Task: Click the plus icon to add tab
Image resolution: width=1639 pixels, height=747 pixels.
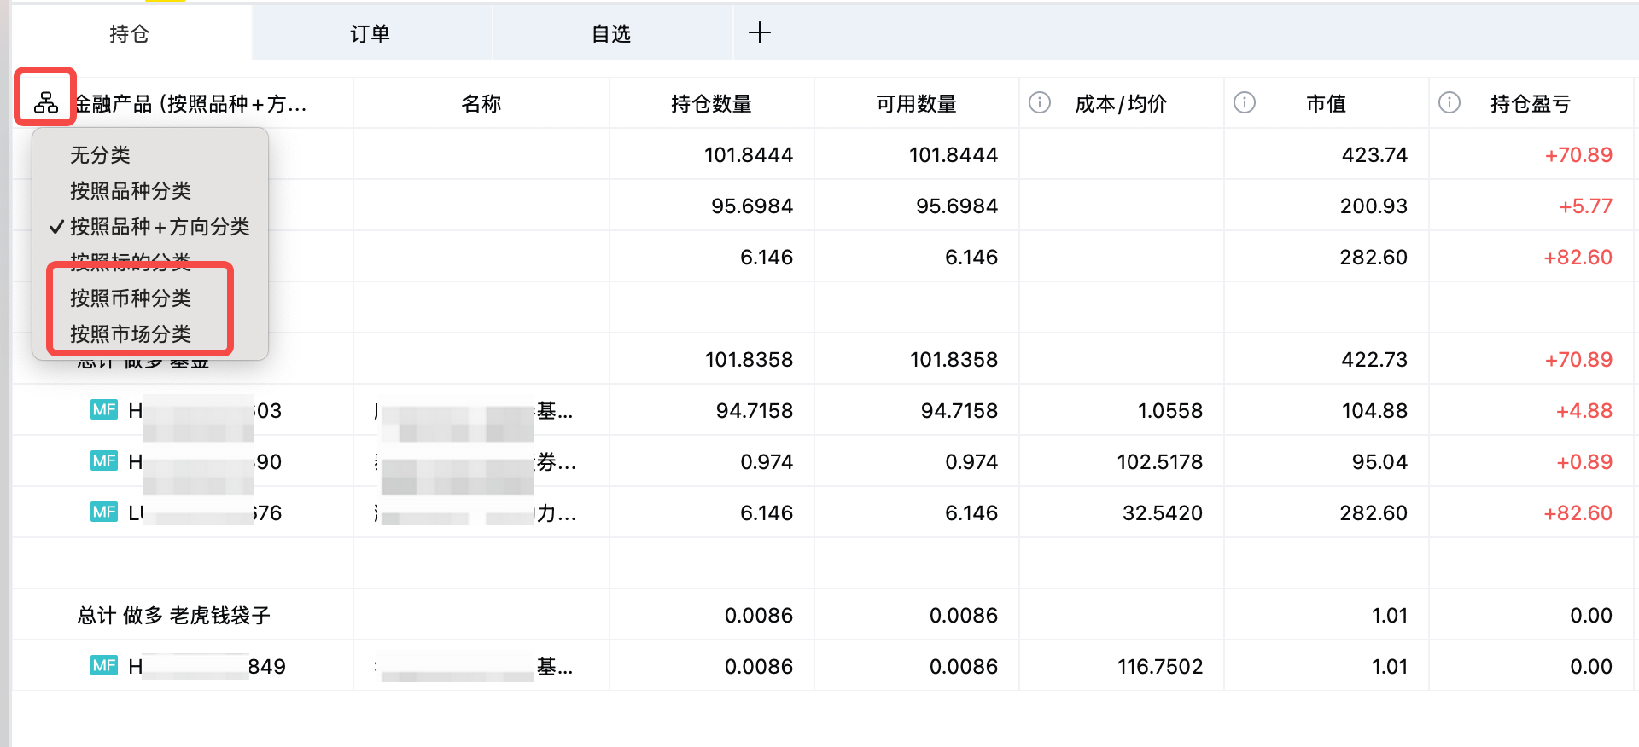Action: click(x=759, y=33)
